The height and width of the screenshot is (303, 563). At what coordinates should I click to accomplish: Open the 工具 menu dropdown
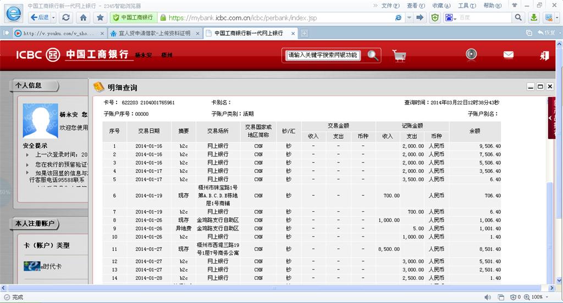tap(466, 5)
